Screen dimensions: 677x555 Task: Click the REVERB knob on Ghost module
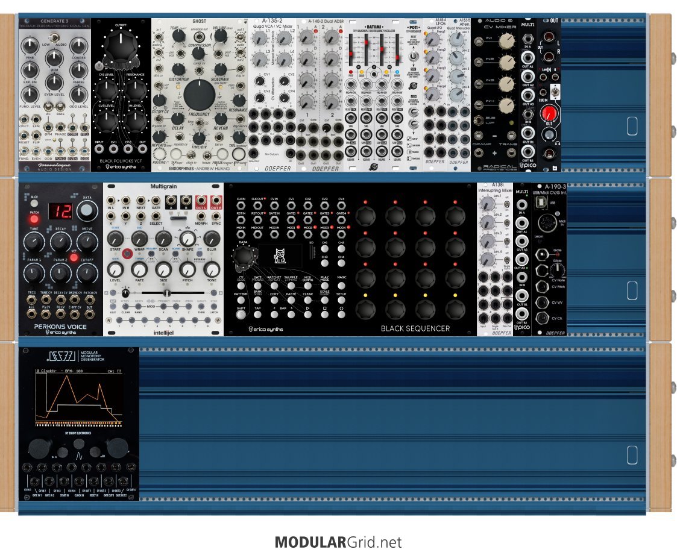pos(221,118)
